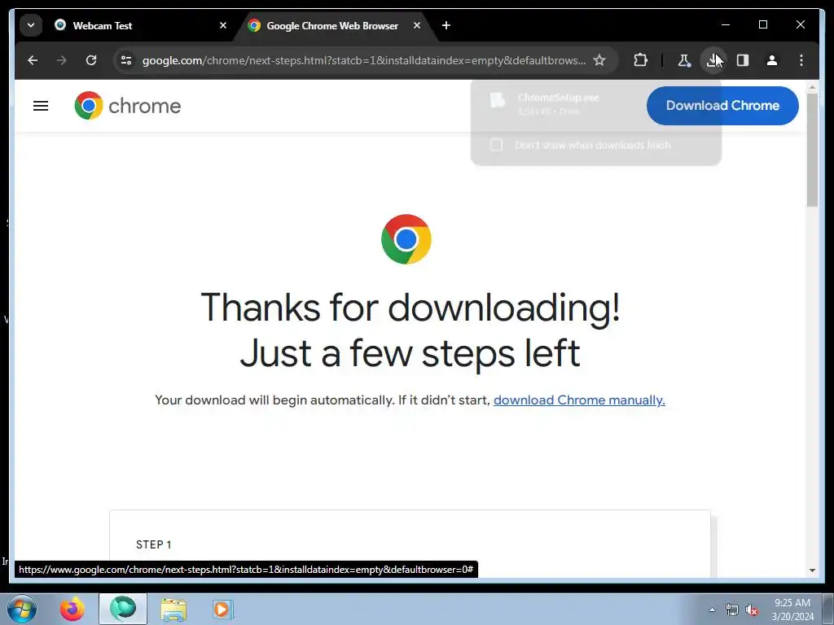Open the Downloads toolbar icon

point(713,60)
